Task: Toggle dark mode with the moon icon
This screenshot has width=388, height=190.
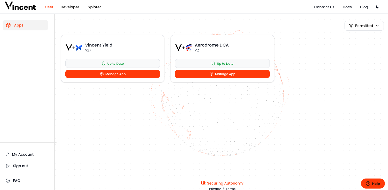Action: coord(377,7)
